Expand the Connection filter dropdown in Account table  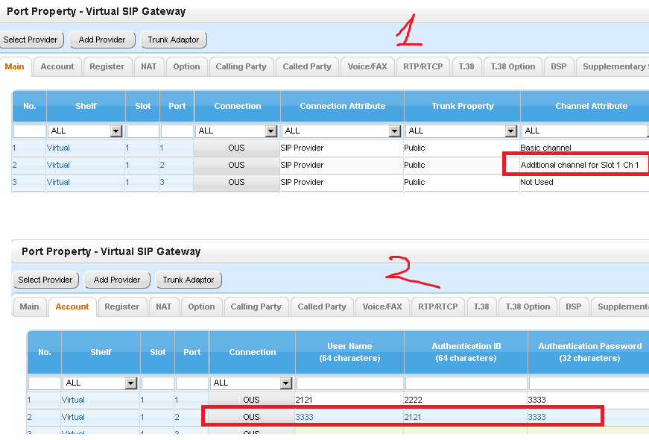tap(251, 383)
